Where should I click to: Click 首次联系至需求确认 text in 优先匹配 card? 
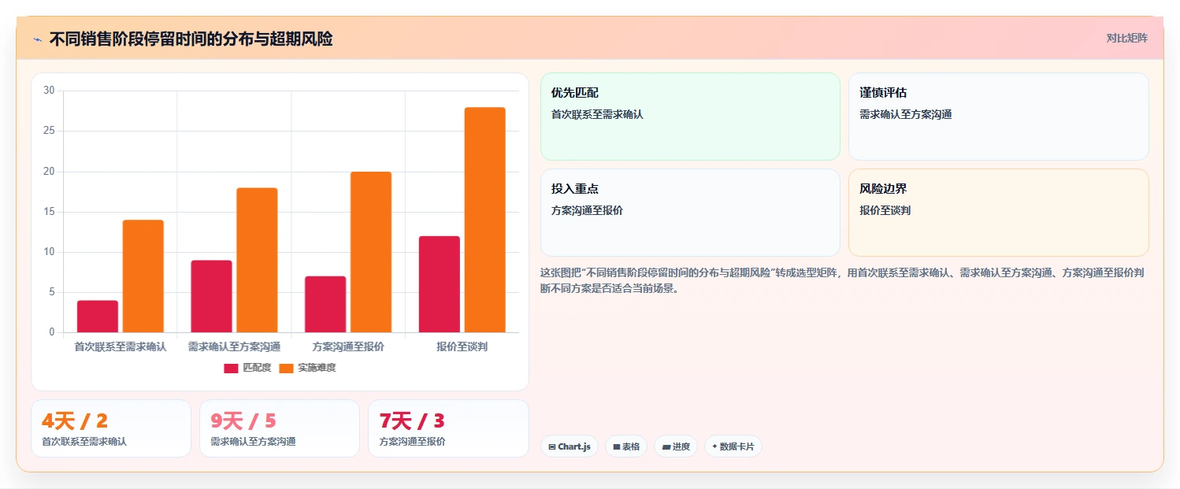[x=598, y=114]
